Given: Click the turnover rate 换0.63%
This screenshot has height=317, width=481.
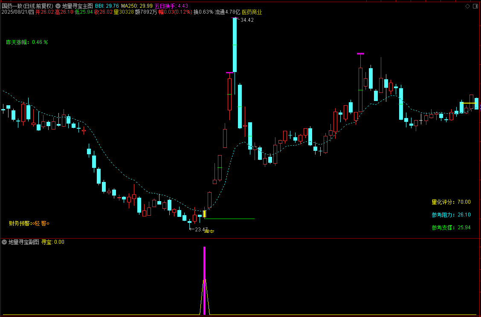Looking at the screenshot, I should (203, 12).
